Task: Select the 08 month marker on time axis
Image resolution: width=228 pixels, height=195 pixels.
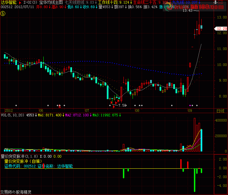Action: tap(137, 110)
